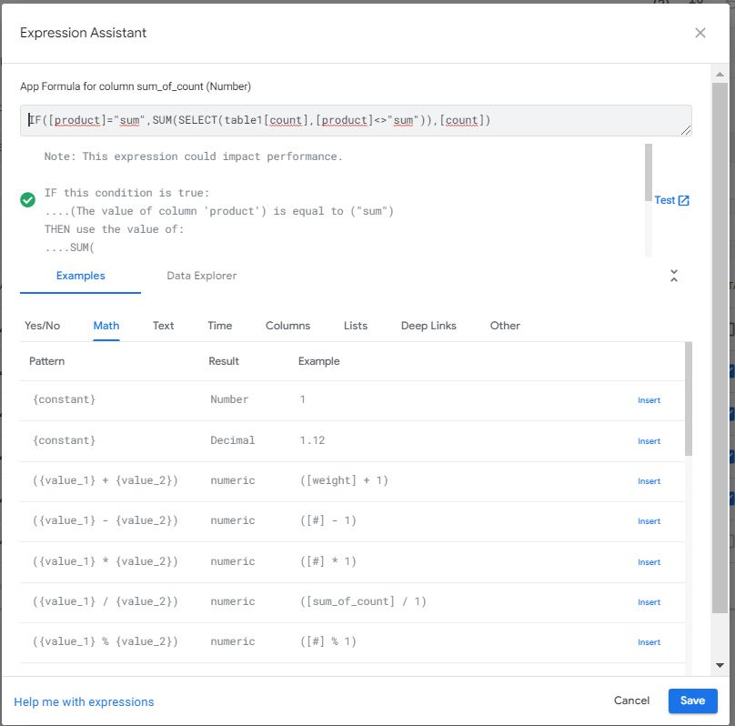Select the Lists examples category
The width and height of the screenshot is (735, 726).
click(x=356, y=326)
